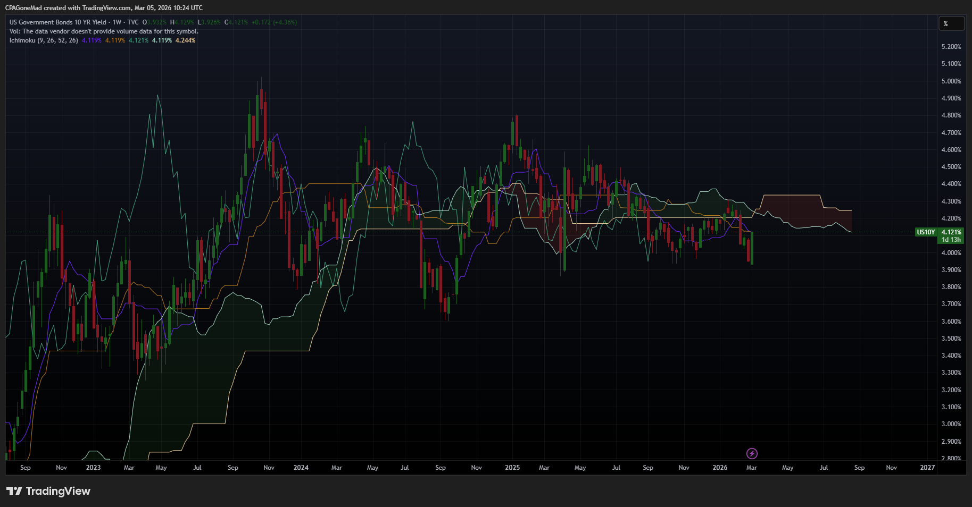Select the 2027 label on the time axis
The height and width of the screenshot is (507, 972).
click(927, 468)
